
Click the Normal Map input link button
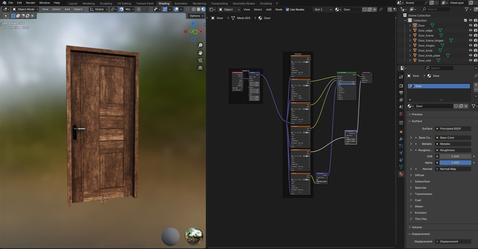(x=453, y=169)
